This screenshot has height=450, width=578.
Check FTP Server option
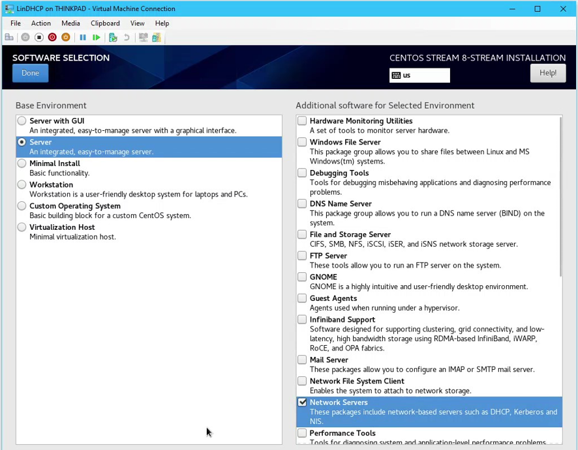302,256
